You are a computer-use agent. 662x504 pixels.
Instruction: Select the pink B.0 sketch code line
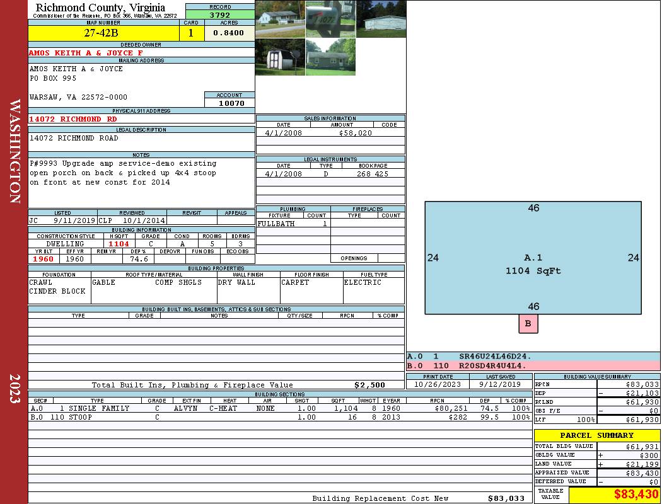533,365
